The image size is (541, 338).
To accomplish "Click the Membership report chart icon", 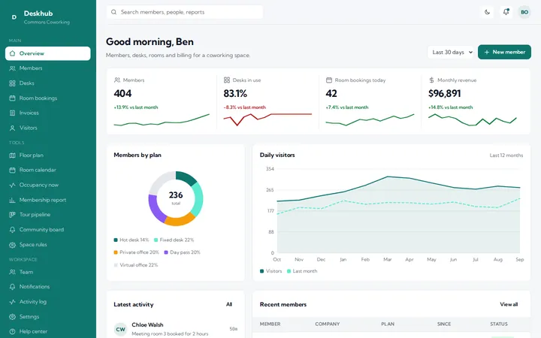I will [x=13, y=200].
